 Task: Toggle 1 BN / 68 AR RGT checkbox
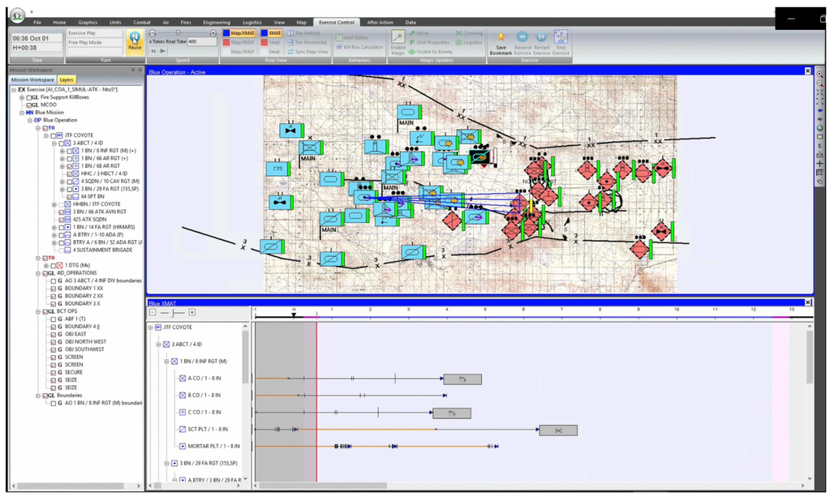point(69,166)
